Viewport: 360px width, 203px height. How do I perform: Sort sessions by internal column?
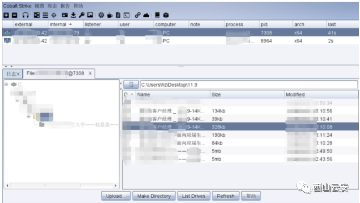coord(65,24)
